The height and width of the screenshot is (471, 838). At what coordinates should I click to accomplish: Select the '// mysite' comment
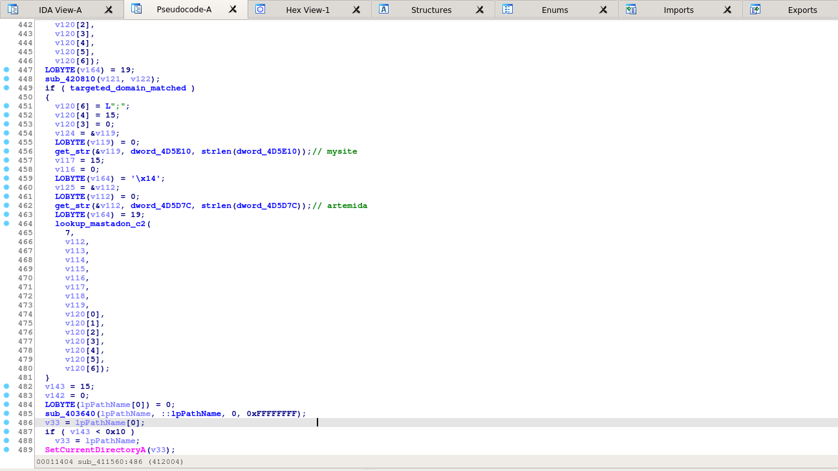334,151
